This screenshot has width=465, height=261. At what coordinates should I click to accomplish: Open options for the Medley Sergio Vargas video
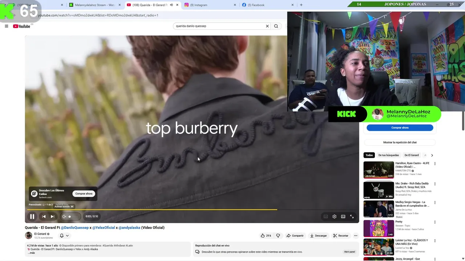pyautogui.click(x=435, y=203)
